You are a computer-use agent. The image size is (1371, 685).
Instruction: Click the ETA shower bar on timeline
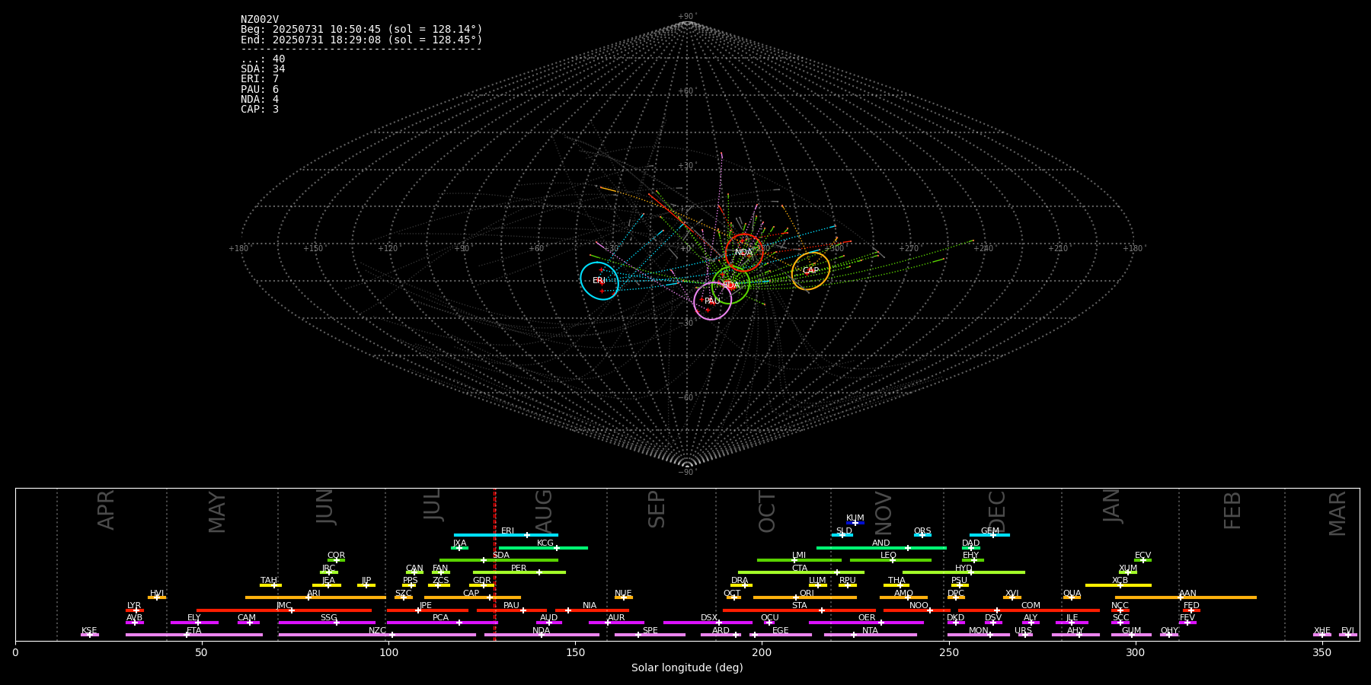click(x=194, y=635)
